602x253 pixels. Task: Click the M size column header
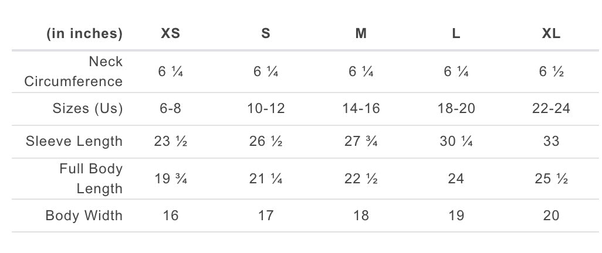click(361, 33)
